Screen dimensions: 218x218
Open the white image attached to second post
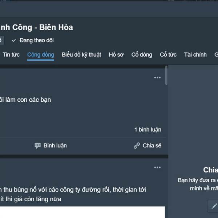pos(82,212)
